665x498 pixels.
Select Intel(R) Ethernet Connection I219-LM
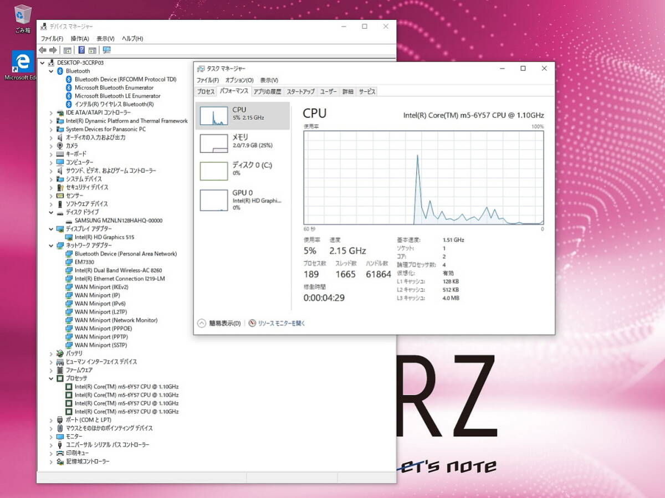pos(120,279)
